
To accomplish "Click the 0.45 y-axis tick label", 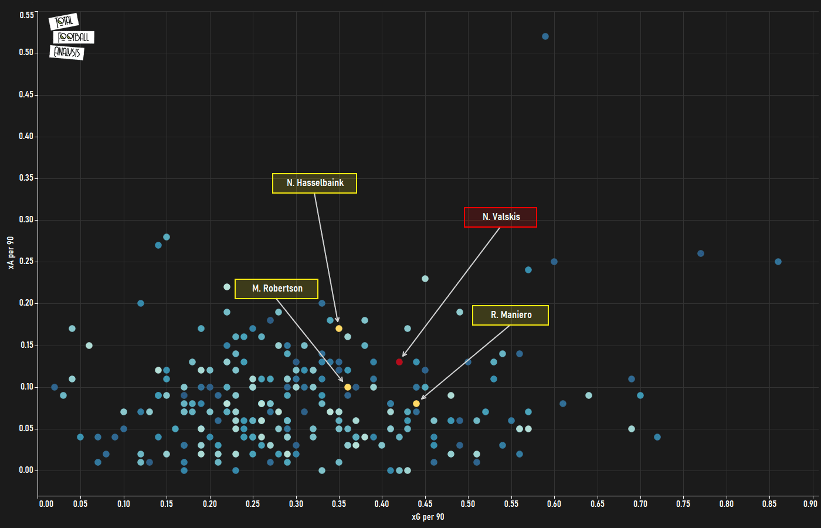I will [x=26, y=94].
